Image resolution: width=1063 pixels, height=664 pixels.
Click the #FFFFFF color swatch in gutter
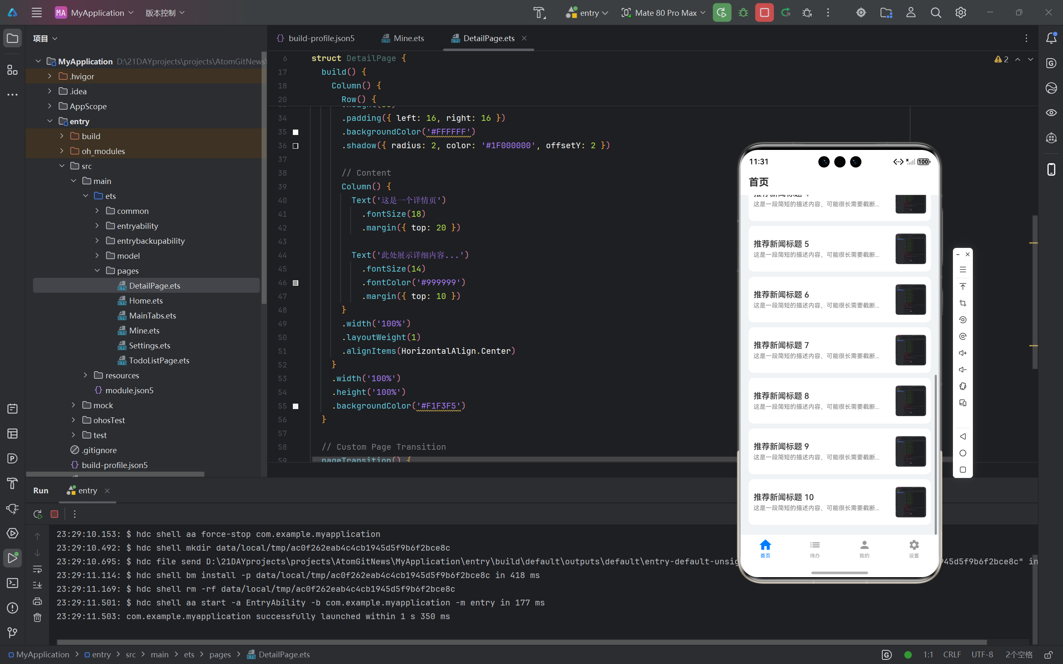tap(296, 132)
